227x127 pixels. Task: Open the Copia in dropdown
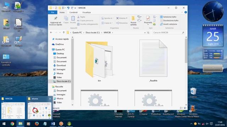click(107, 23)
